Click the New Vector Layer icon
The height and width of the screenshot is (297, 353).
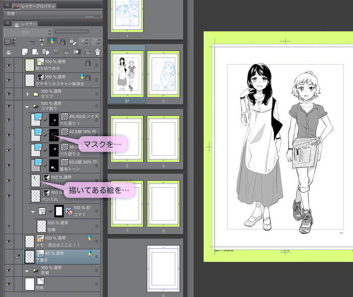(x=35, y=52)
